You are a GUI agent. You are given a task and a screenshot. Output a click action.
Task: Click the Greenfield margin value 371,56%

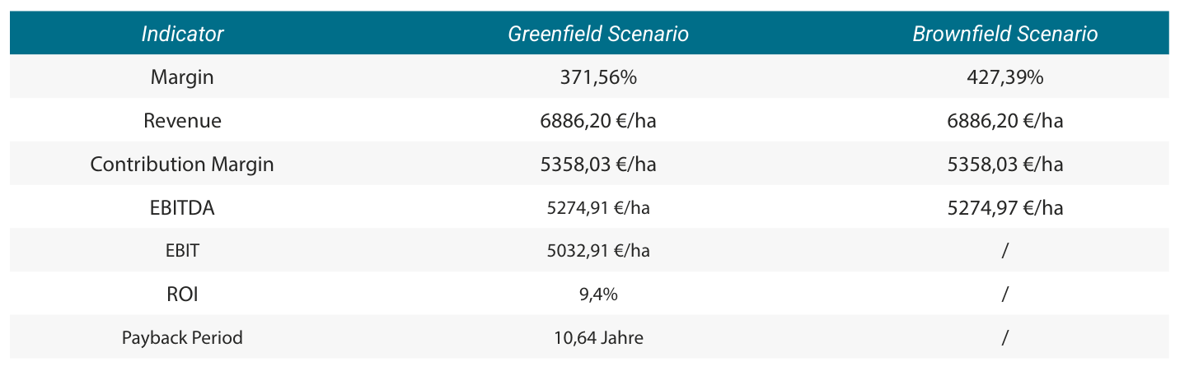click(598, 77)
